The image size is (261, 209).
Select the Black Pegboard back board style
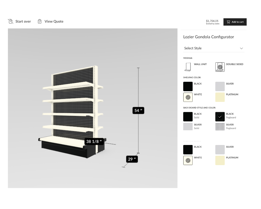click(x=220, y=117)
